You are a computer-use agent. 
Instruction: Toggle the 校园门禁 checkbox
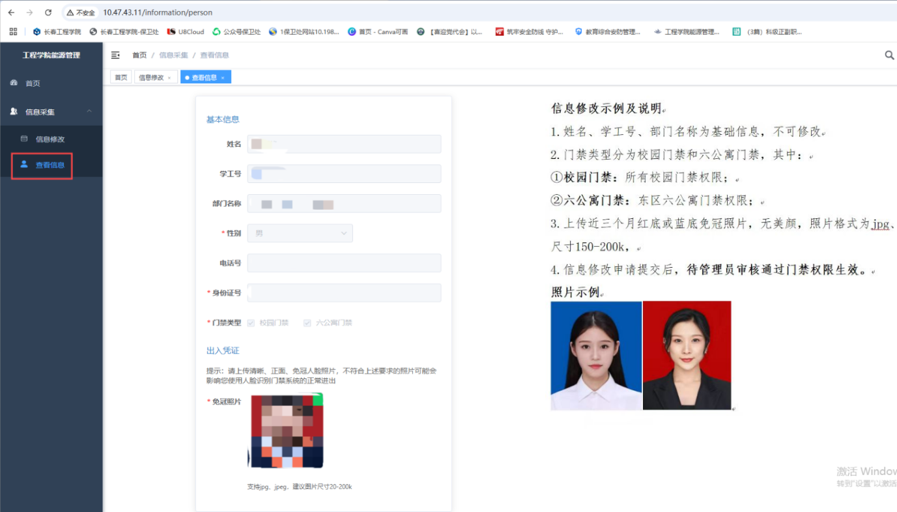point(251,322)
